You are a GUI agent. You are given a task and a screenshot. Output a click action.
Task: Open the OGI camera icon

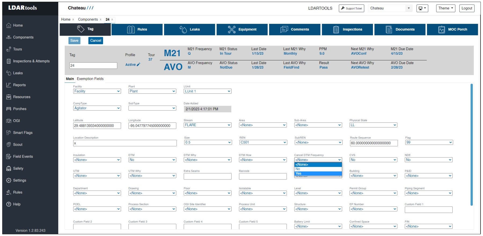point(9,121)
